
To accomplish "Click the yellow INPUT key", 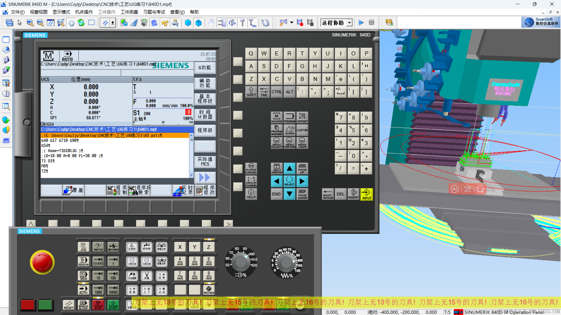I will tap(366, 194).
